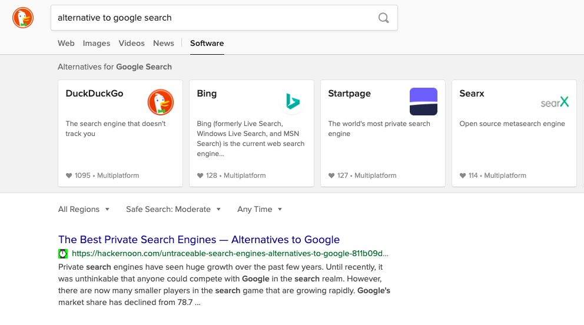Image resolution: width=584 pixels, height=325 pixels.
Task: Click '127 • Multiplatform' text
Action: [367, 175]
